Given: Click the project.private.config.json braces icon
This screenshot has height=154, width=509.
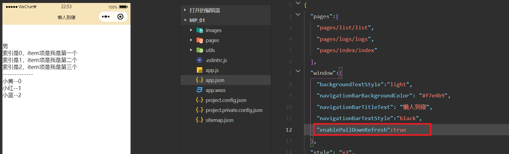Looking at the screenshot, I should (x=200, y=110).
